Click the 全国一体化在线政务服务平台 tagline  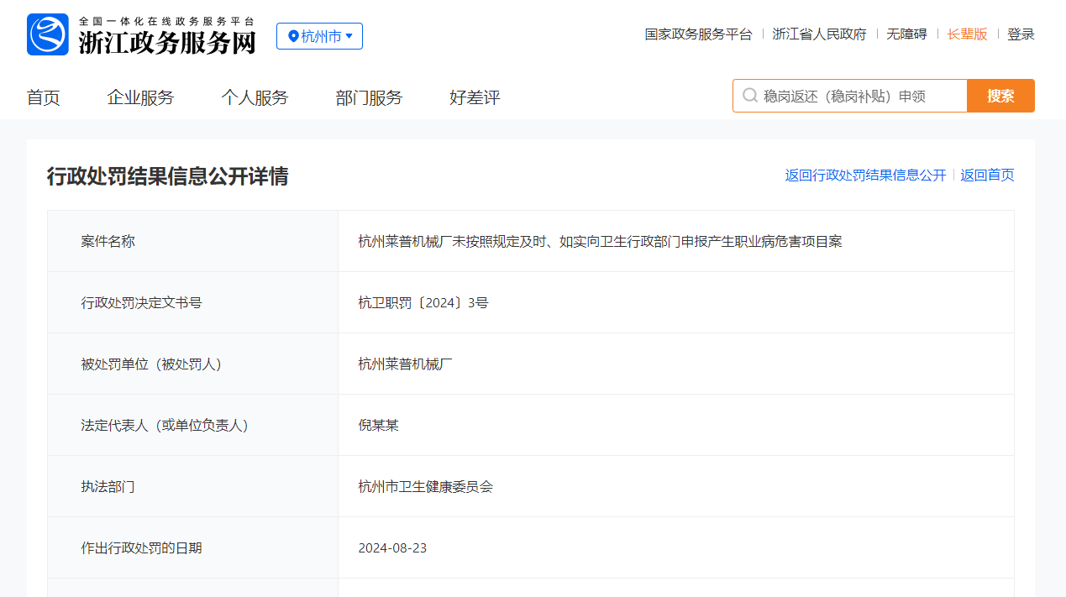pyautogui.click(x=166, y=20)
